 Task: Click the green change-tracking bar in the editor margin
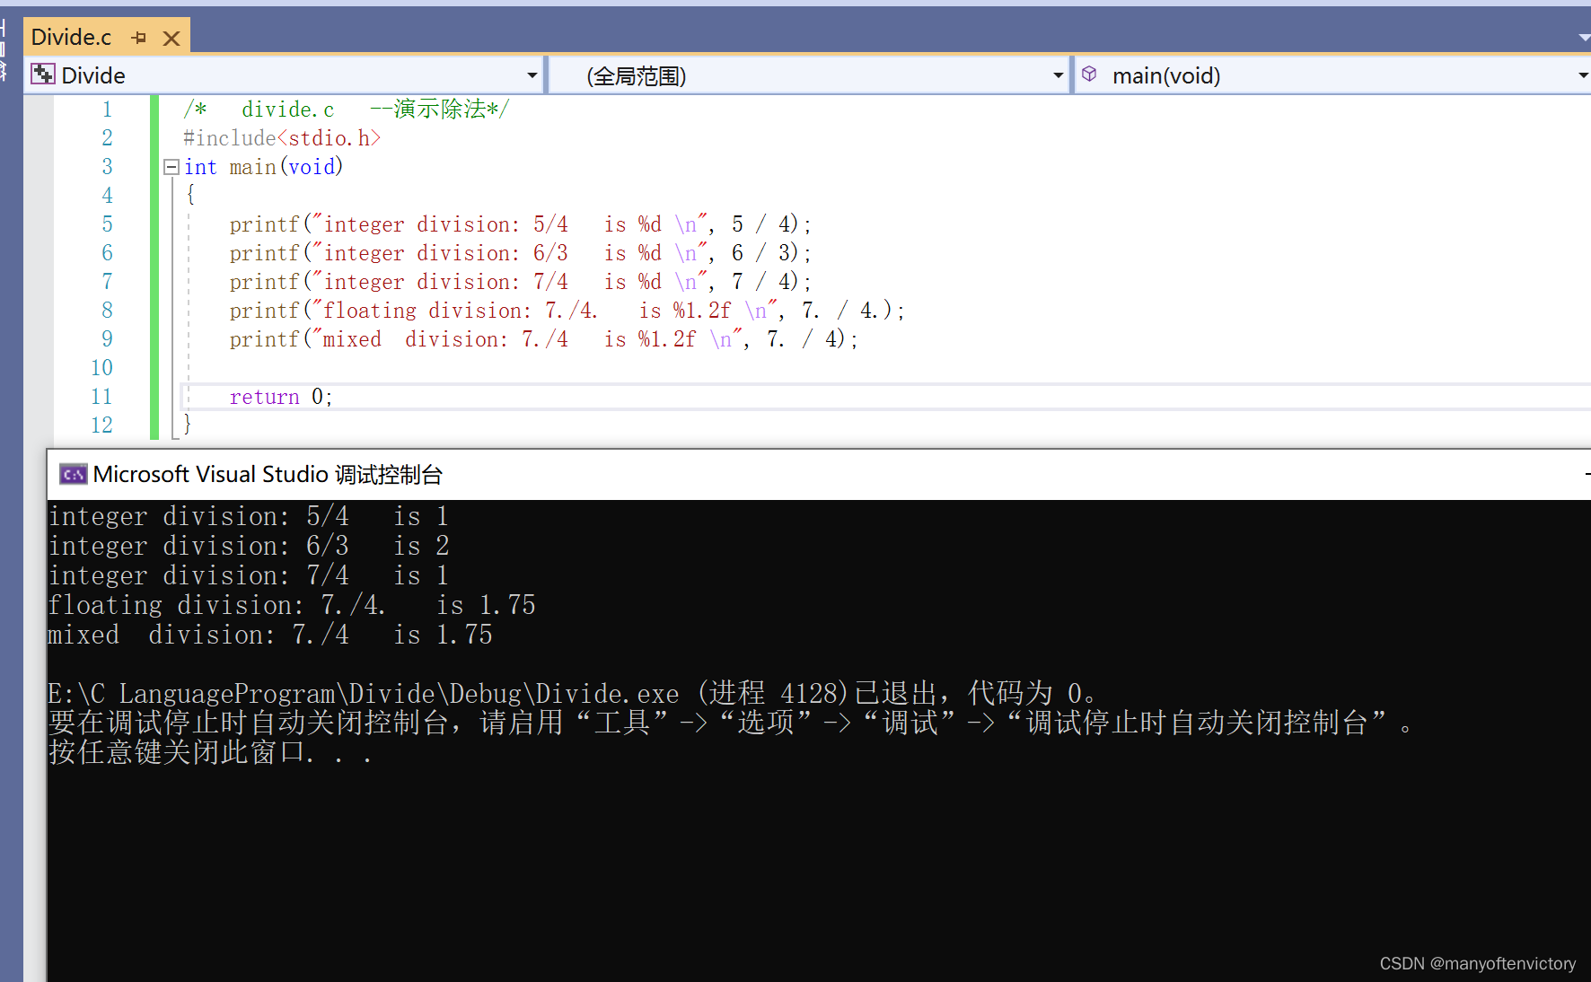pyautogui.click(x=154, y=269)
